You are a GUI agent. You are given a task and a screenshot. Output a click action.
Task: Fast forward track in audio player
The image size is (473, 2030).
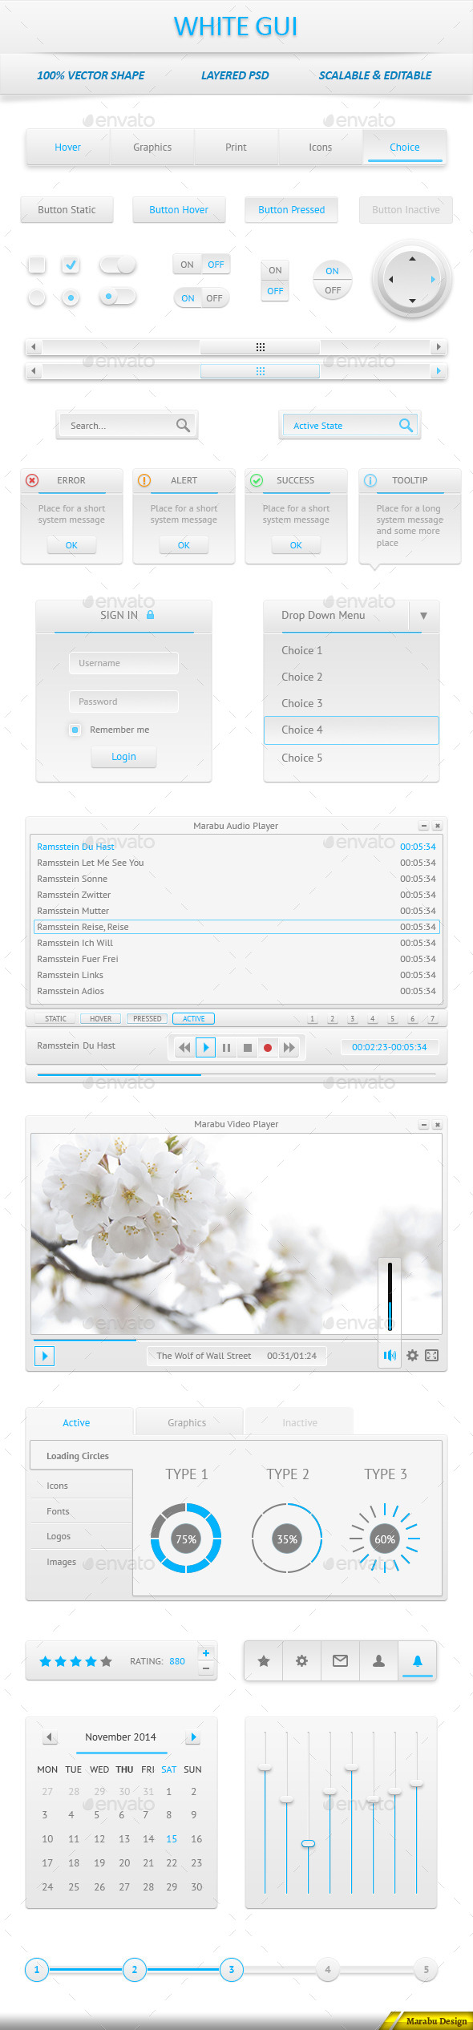[289, 1047]
